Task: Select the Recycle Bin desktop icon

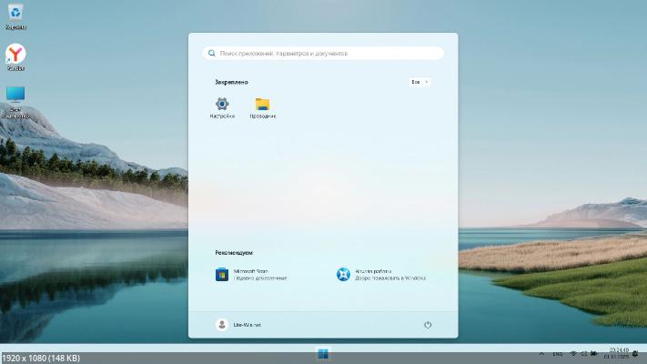Action: 15,14
